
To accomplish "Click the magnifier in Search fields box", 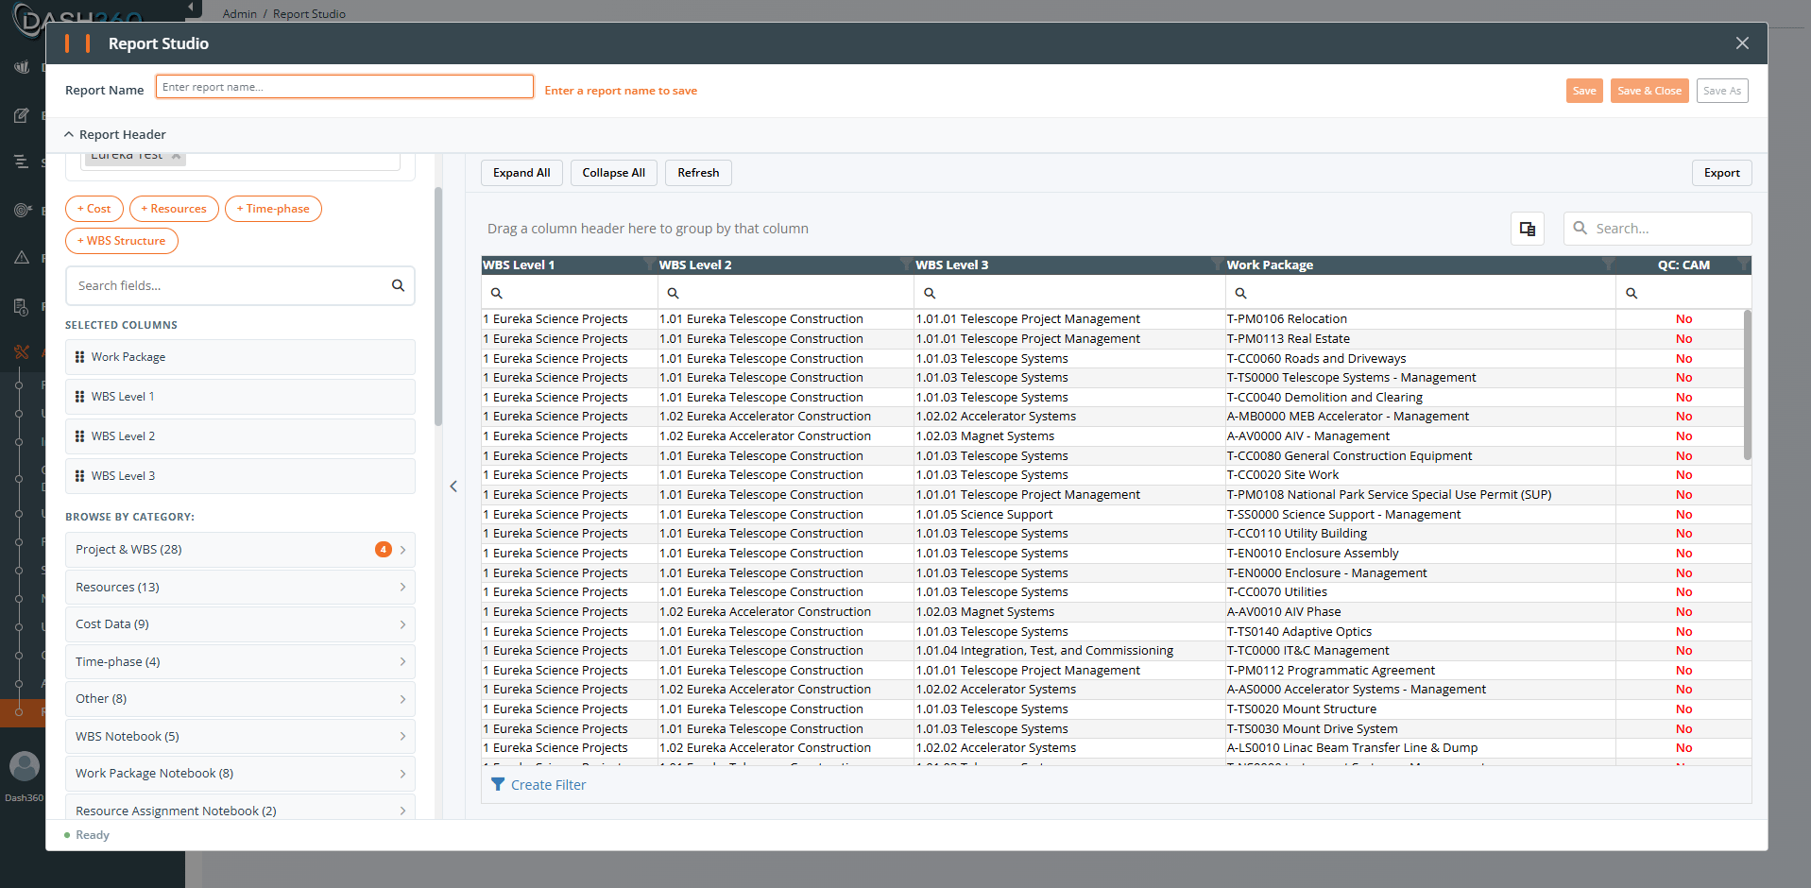I will pos(398,285).
